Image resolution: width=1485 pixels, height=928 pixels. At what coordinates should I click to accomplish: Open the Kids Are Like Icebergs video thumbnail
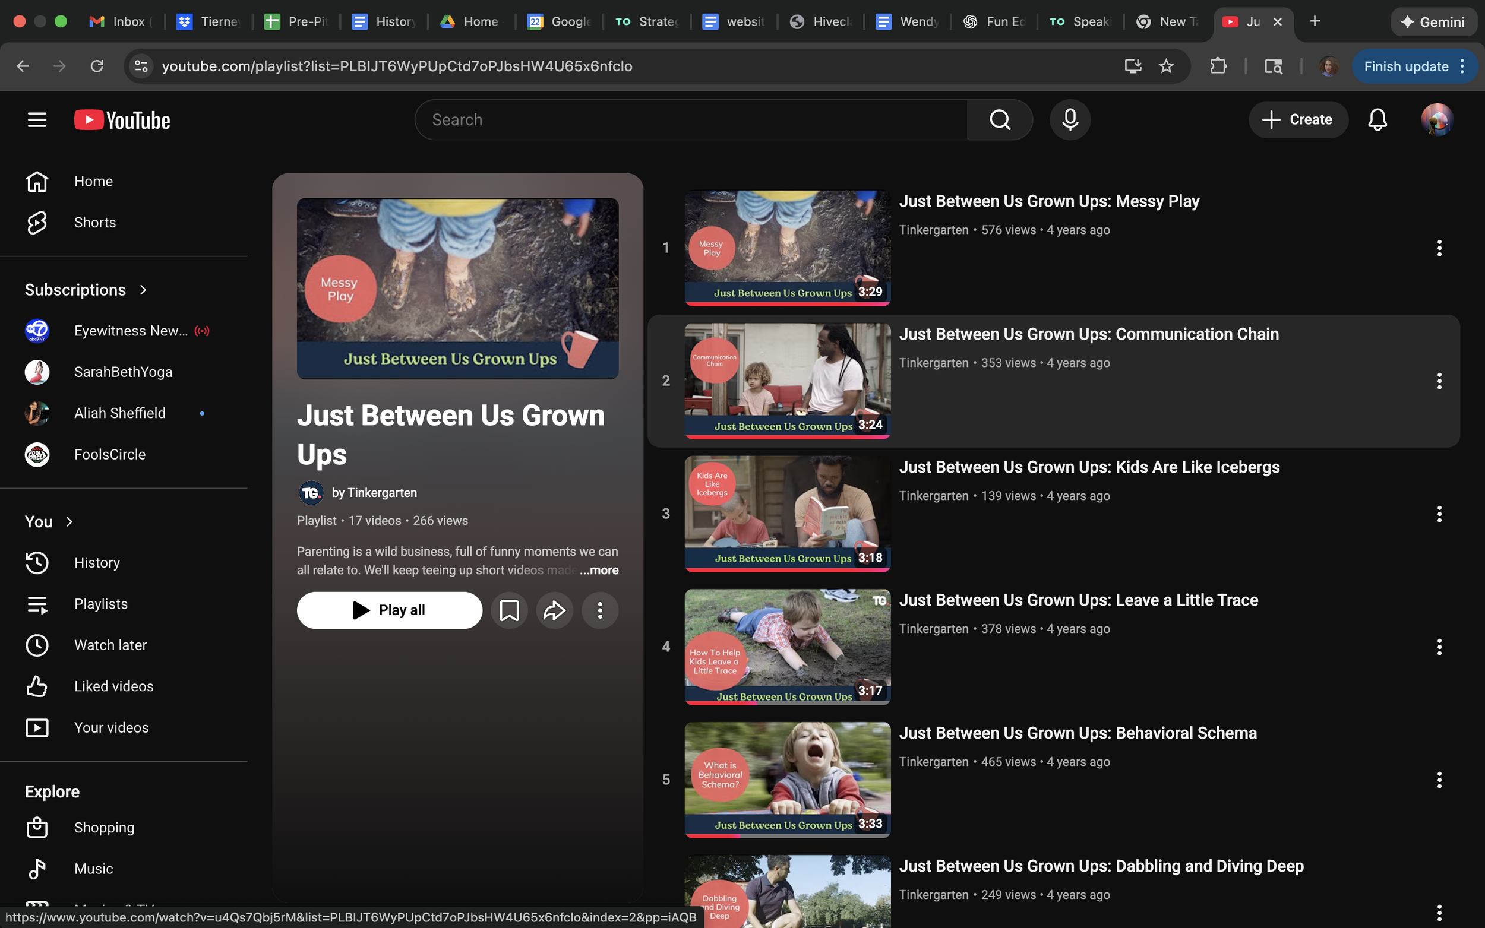[x=786, y=513]
